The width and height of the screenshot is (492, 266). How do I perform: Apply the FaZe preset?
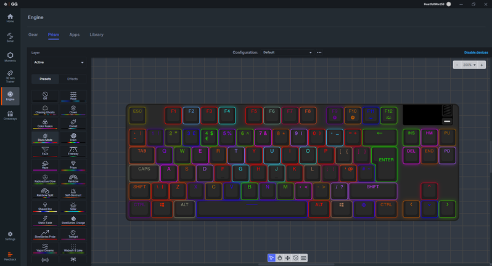click(x=45, y=151)
